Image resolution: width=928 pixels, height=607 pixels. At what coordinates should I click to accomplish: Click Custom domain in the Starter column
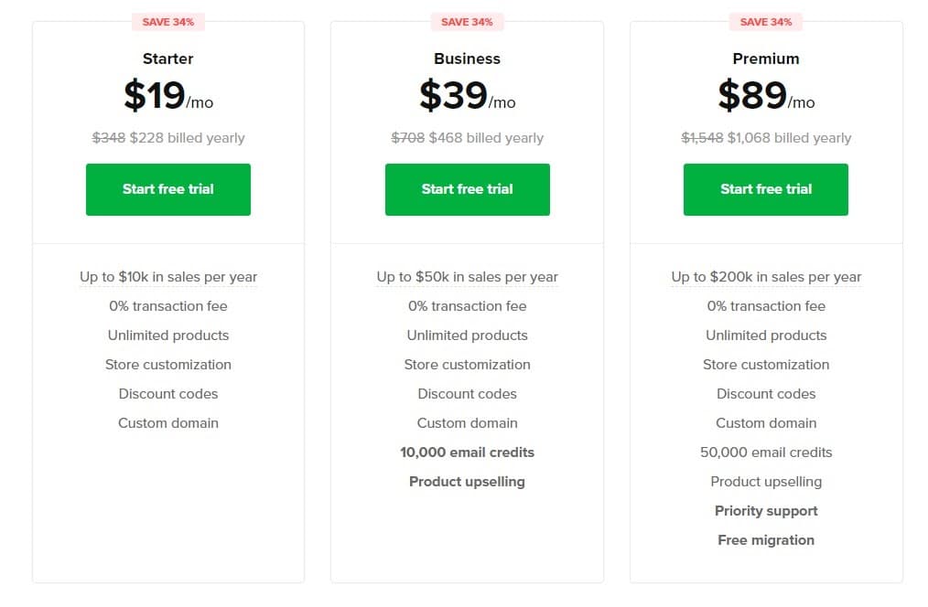coord(168,422)
